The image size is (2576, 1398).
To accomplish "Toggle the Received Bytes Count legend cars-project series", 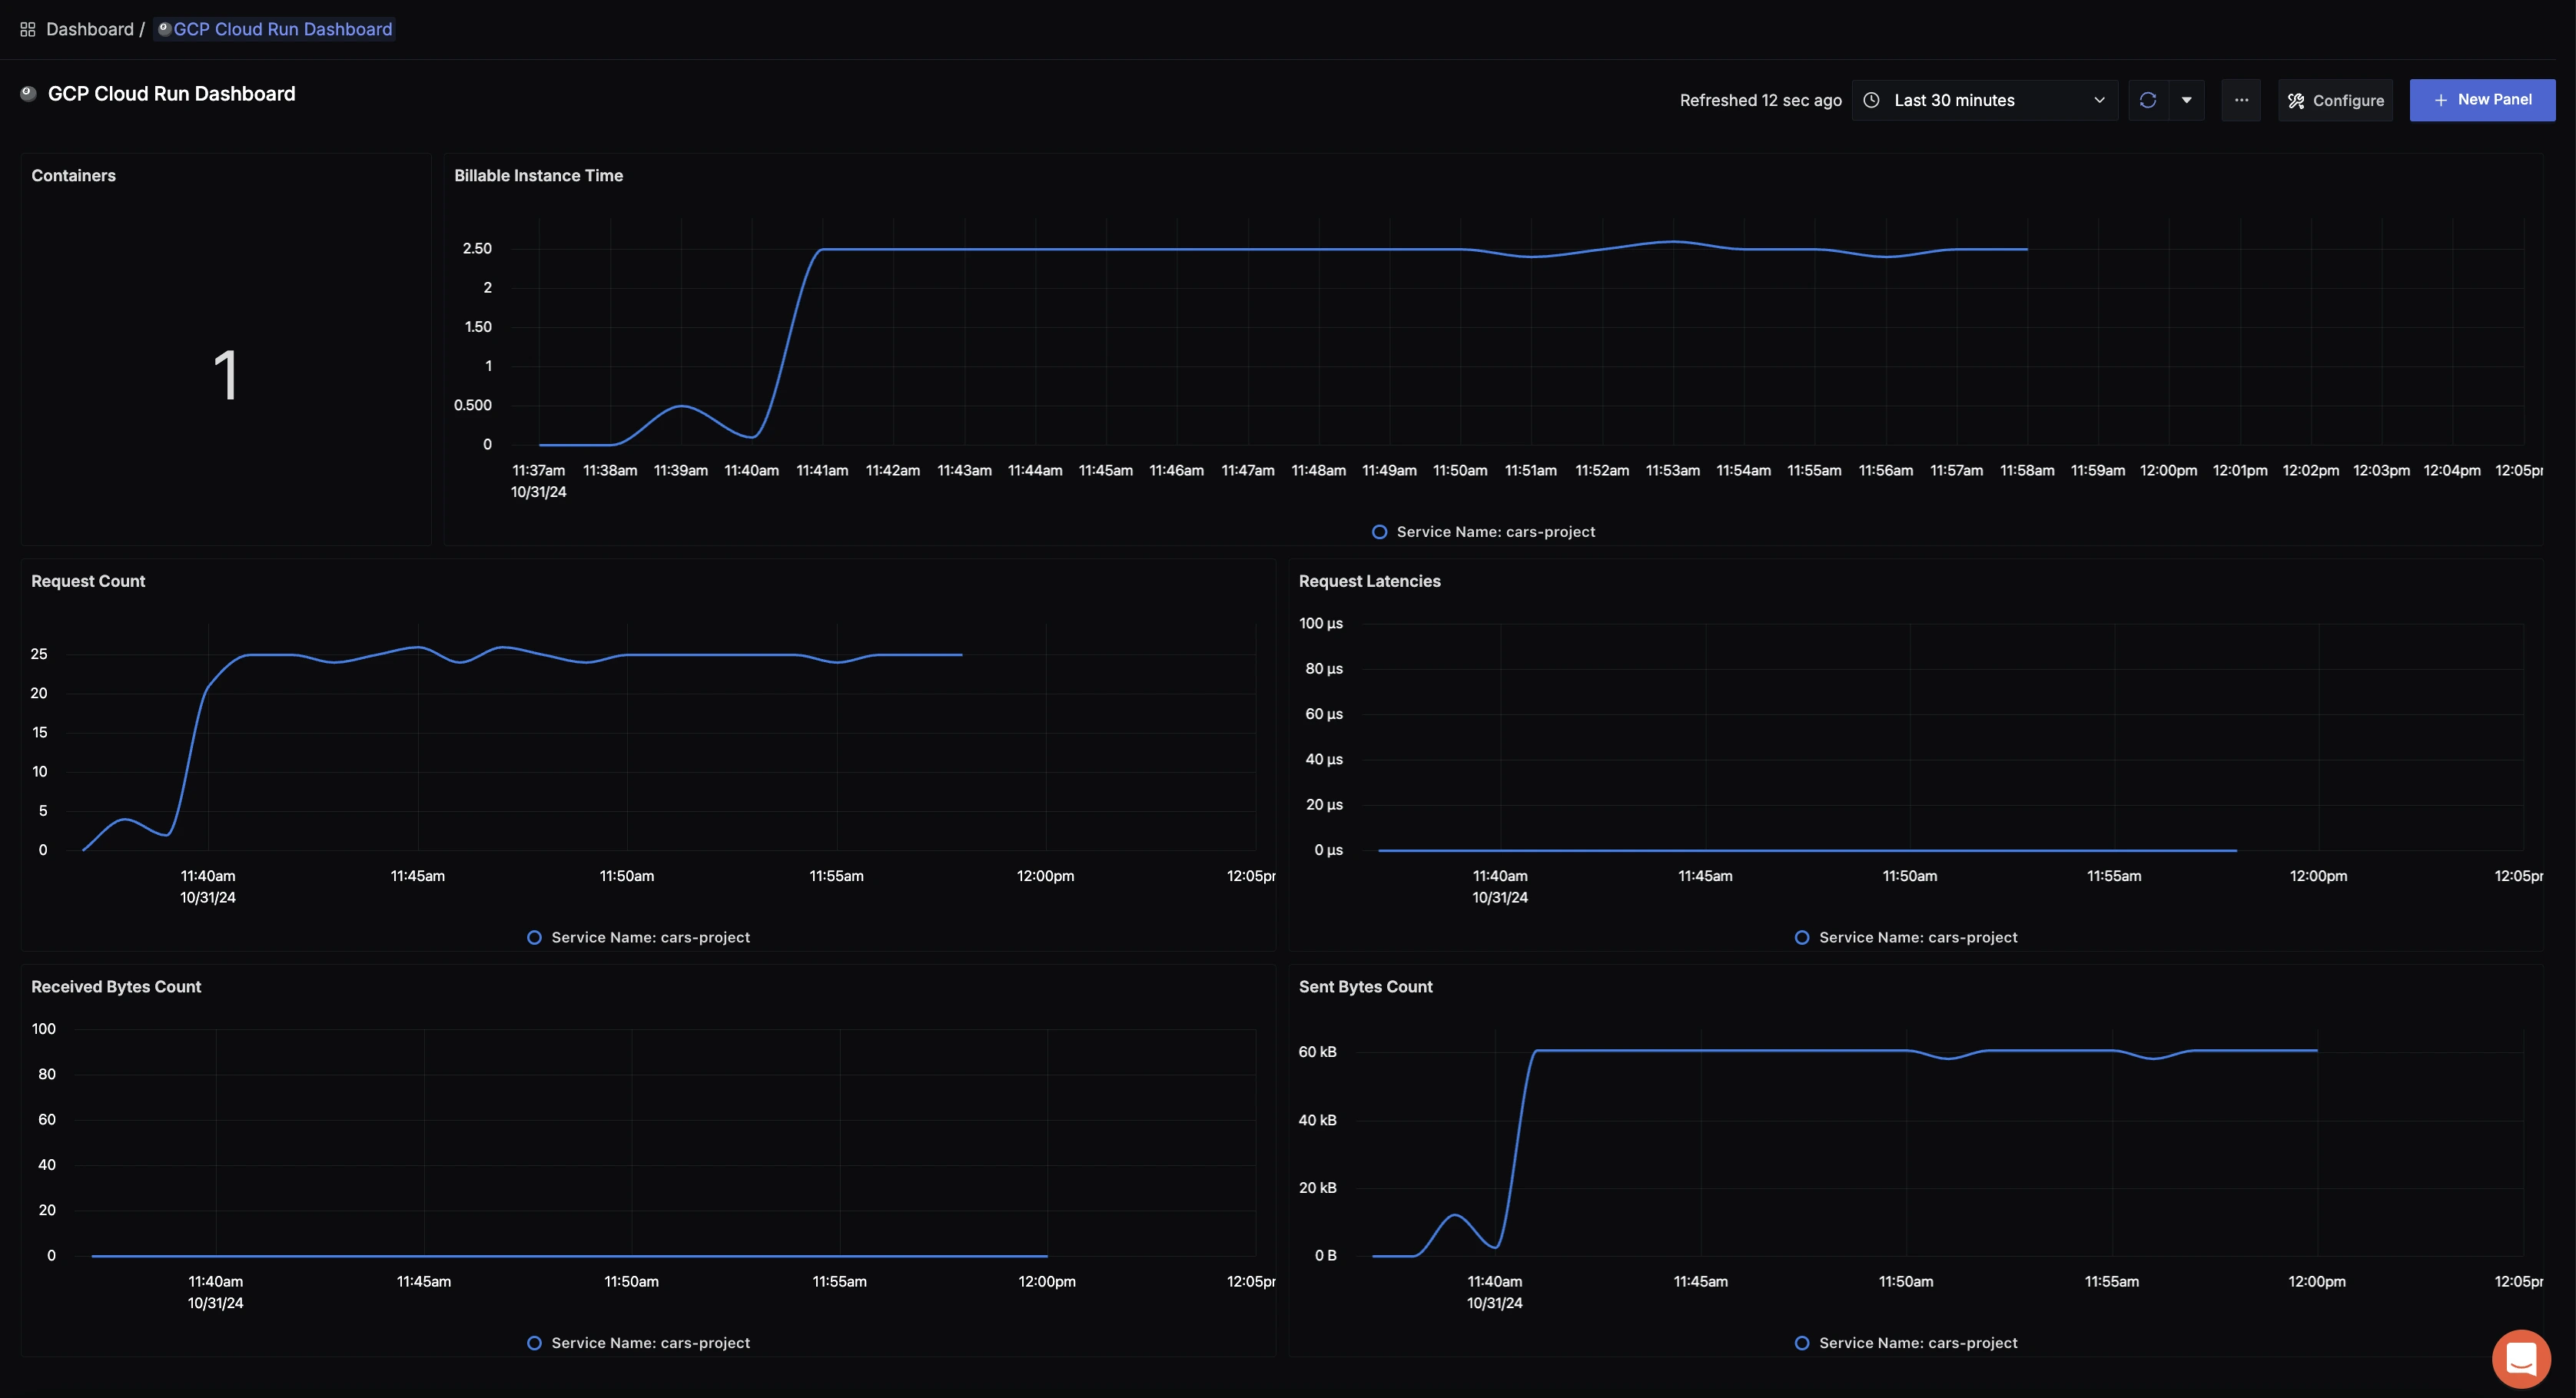I will (x=639, y=1344).
